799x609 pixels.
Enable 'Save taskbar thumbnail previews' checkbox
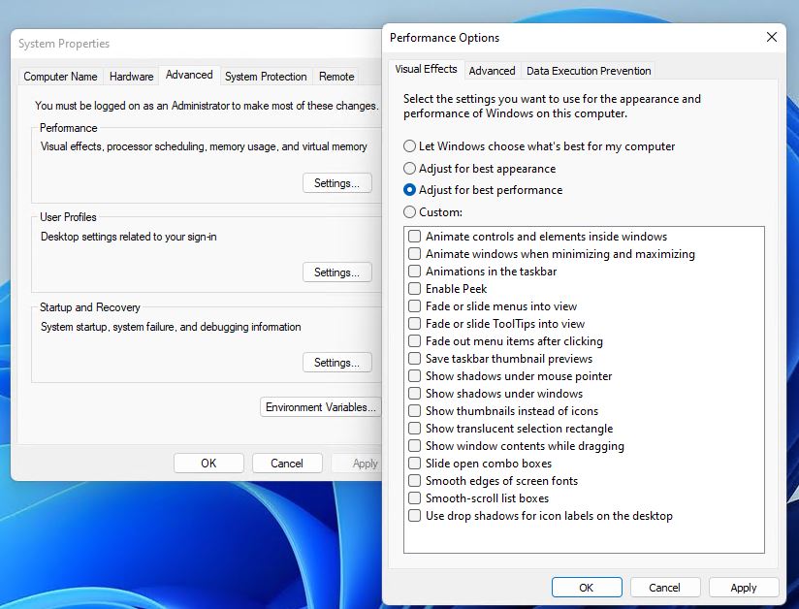click(415, 359)
